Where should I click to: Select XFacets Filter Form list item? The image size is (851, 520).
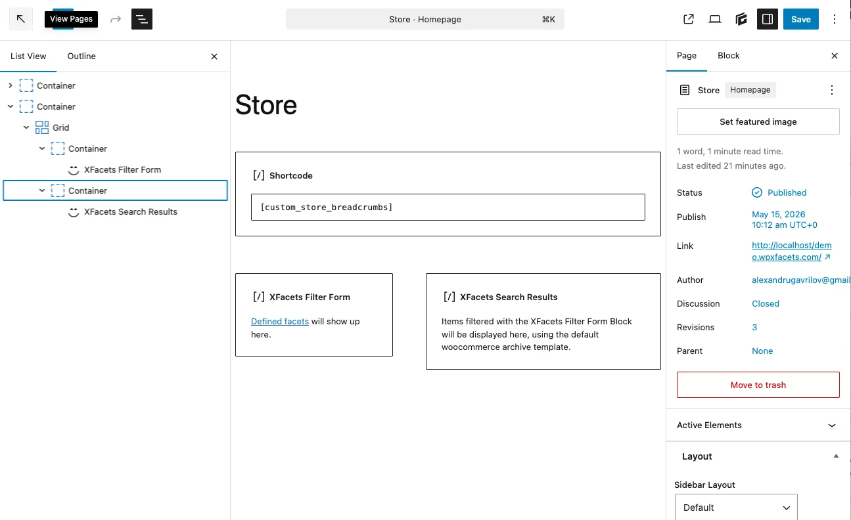tap(122, 169)
